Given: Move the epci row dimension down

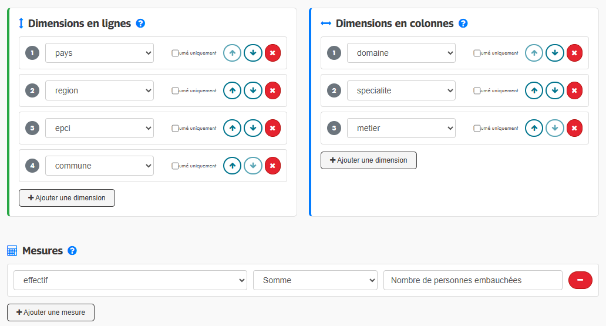Looking at the screenshot, I should [253, 128].
